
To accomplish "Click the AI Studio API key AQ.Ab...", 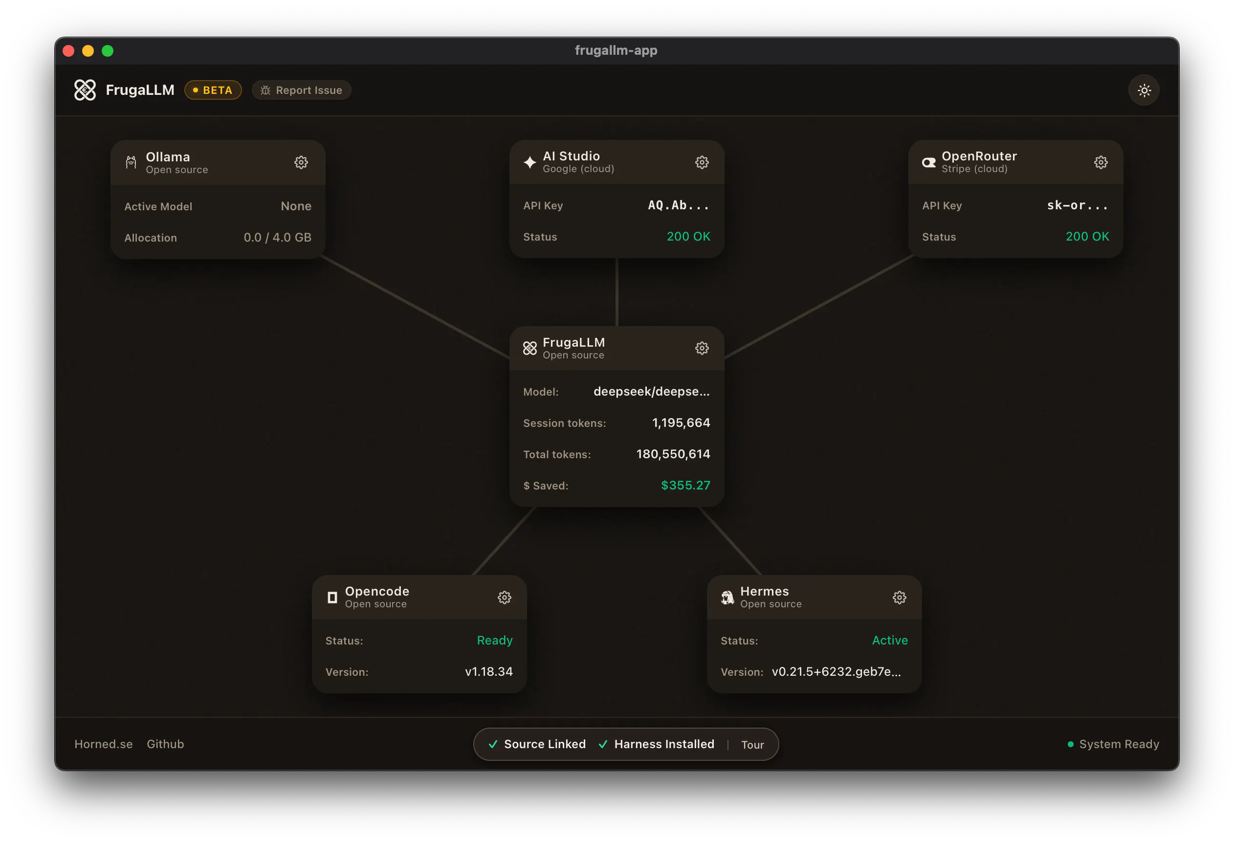I will (679, 205).
